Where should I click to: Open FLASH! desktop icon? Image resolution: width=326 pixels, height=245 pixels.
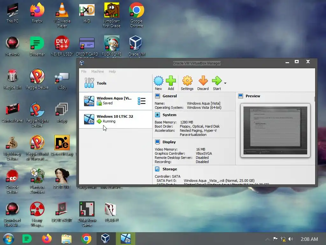pyautogui.click(x=112, y=212)
